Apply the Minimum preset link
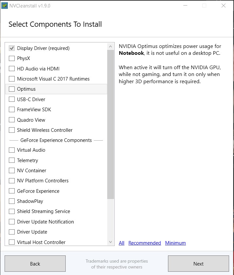The image size is (234, 275). pyautogui.click(x=175, y=243)
